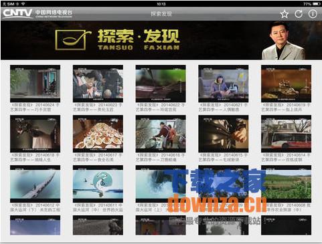Open the 20140611 ink-painting thumbnail

pos(98,184)
